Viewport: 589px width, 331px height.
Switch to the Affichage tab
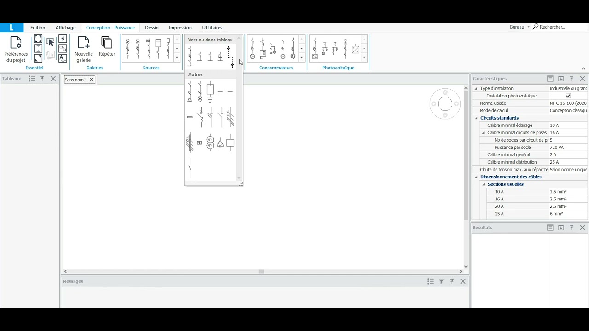click(66, 28)
